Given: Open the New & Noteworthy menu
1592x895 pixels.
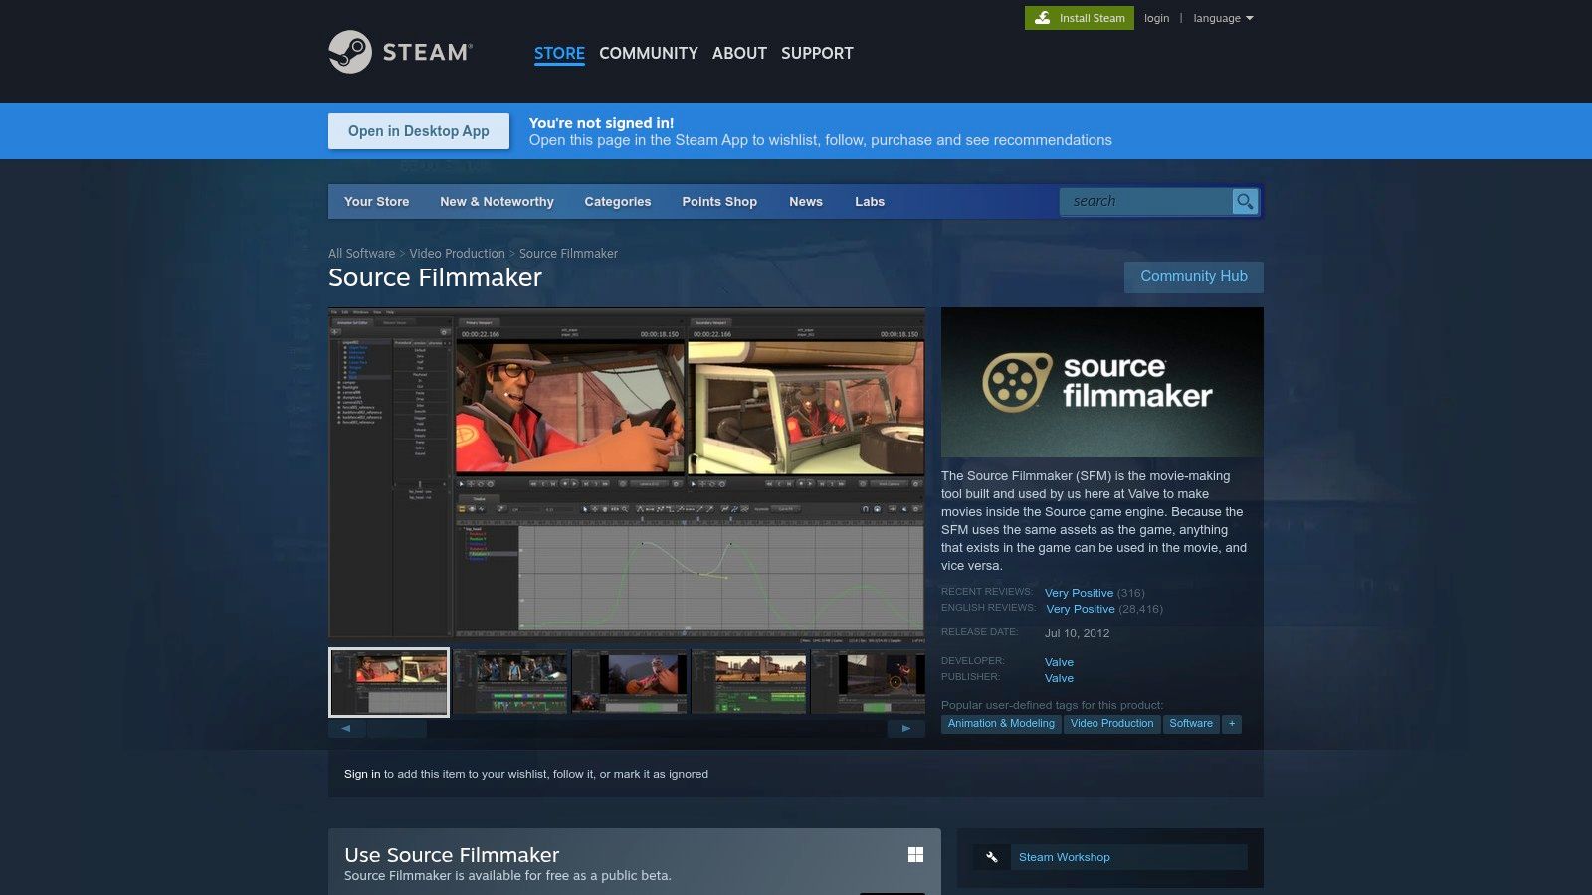Looking at the screenshot, I should pos(497,201).
